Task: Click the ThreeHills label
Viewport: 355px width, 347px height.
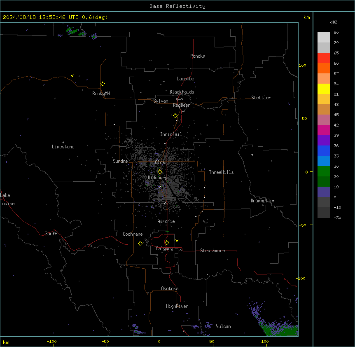Action: coord(221,172)
